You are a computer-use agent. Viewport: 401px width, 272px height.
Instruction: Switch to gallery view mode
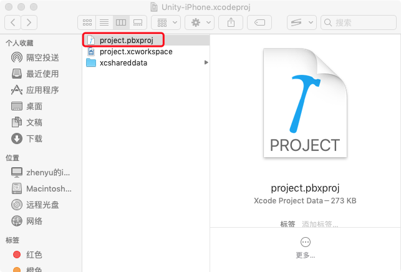click(138, 22)
